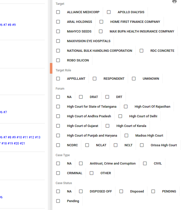Tick High Court of Punjab and Haryana
This screenshot has height=210, width=181.
[x=58, y=135]
